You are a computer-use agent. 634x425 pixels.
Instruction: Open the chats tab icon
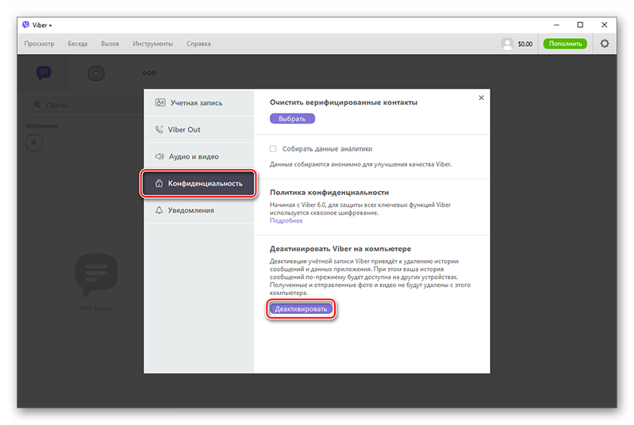(x=44, y=73)
